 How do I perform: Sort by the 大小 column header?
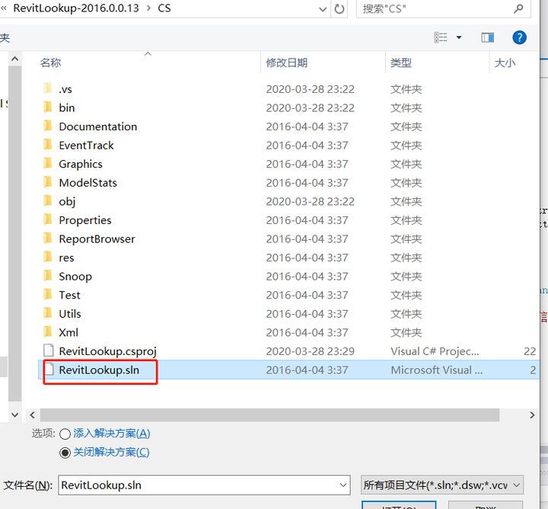[x=505, y=62]
